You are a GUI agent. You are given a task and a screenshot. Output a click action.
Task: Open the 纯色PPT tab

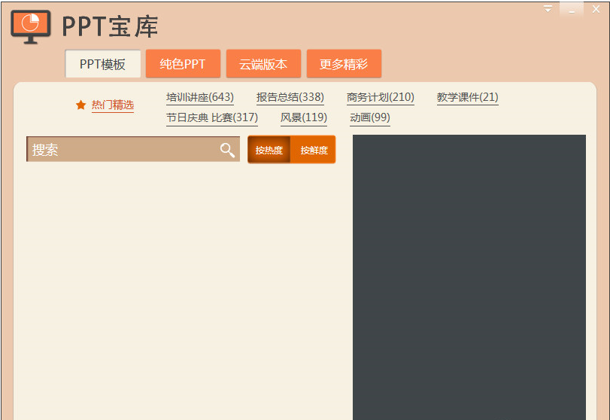click(x=183, y=63)
